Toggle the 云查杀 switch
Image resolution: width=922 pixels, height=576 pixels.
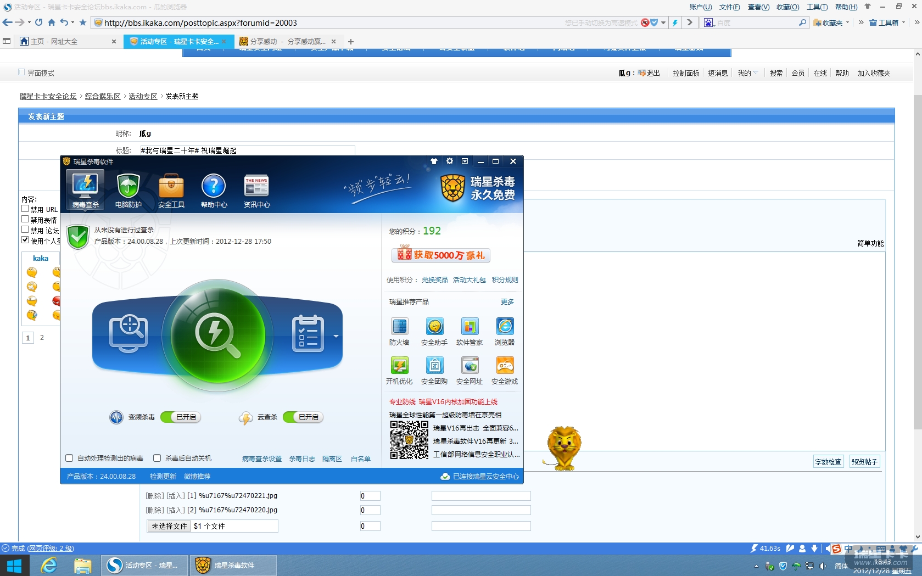pyautogui.click(x=303, y=417)
